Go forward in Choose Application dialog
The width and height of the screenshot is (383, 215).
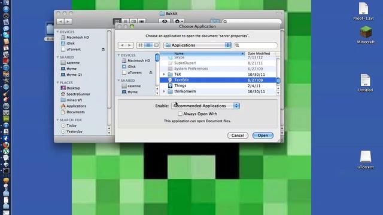130,45
